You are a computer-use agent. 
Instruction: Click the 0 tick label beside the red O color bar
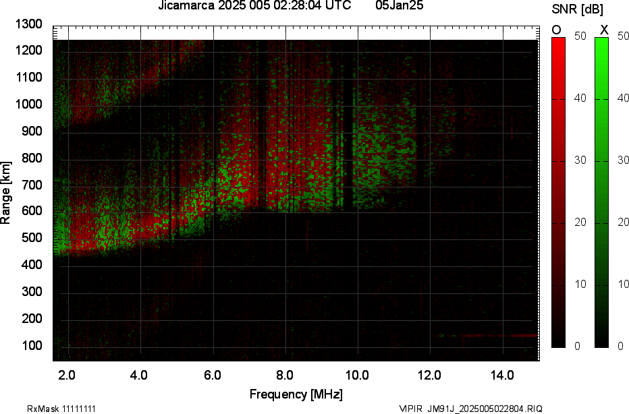click(x=577, y=347)
